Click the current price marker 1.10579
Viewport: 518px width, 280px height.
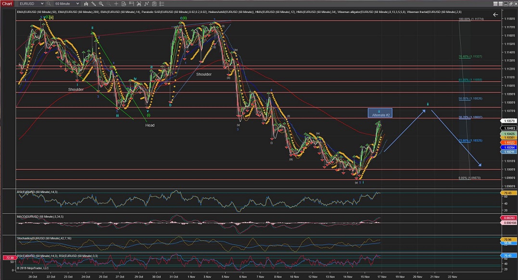pyautogui.click(x=508, y=121)
